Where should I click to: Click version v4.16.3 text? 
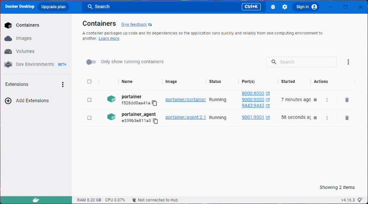pyautogui.click(x=348, y=200)
